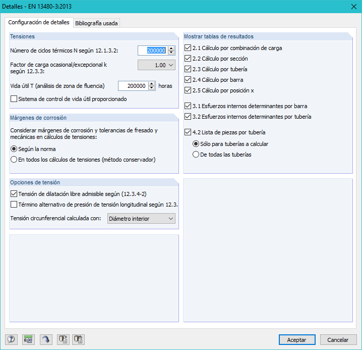Click the Opciones de tensión heading
This screenshot has height=350, width=362.
(35, 182)
